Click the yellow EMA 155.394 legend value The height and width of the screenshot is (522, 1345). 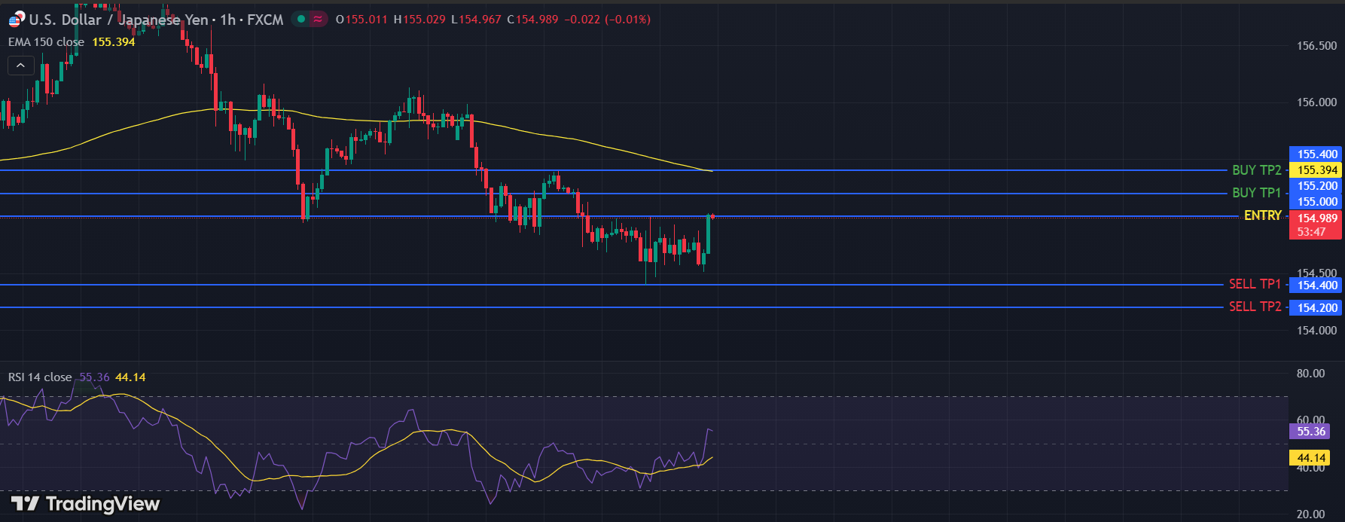pos(114,42)
